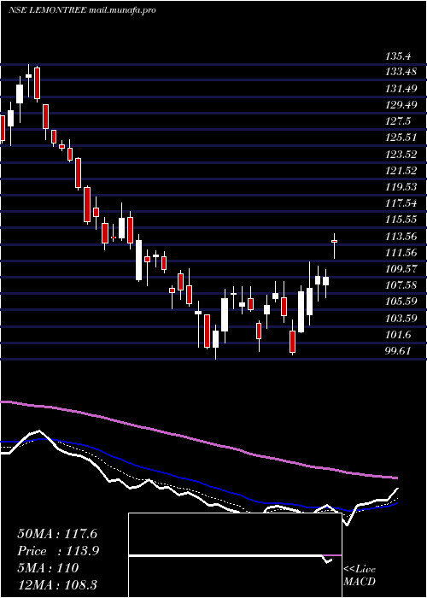Click the 125.51 price axis label

(x=401, y=138)
